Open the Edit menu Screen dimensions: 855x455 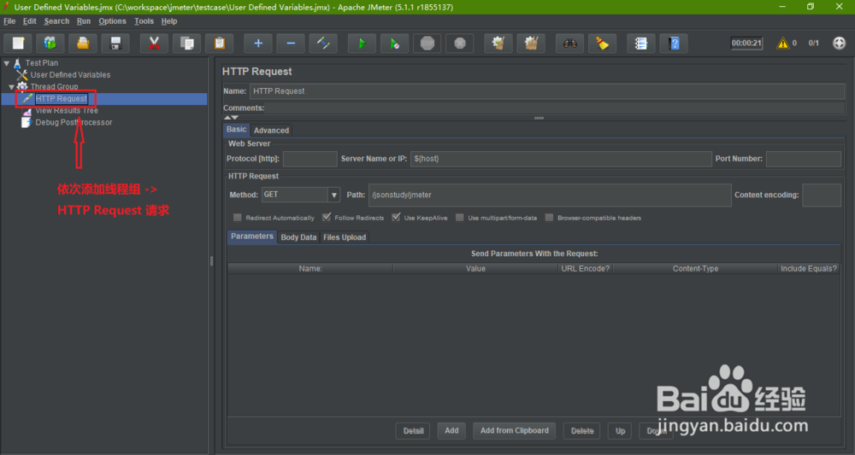29,21
